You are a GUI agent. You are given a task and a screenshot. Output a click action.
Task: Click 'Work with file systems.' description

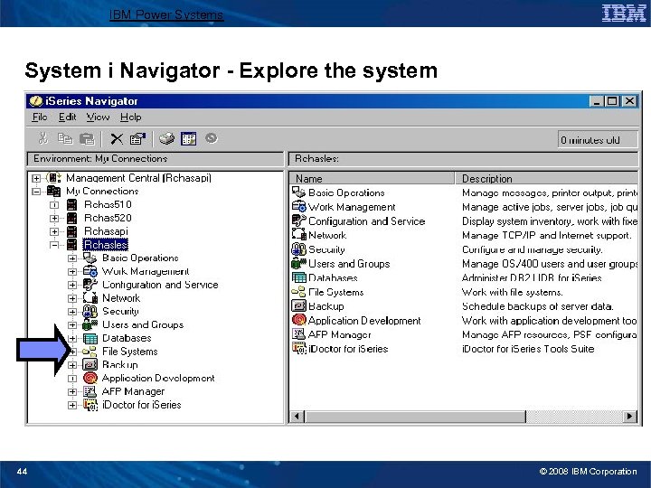pyautogui.click(x=513, y=292)
